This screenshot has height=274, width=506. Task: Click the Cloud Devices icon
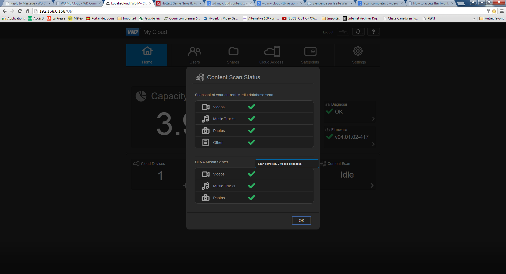[x=136, y=164]
